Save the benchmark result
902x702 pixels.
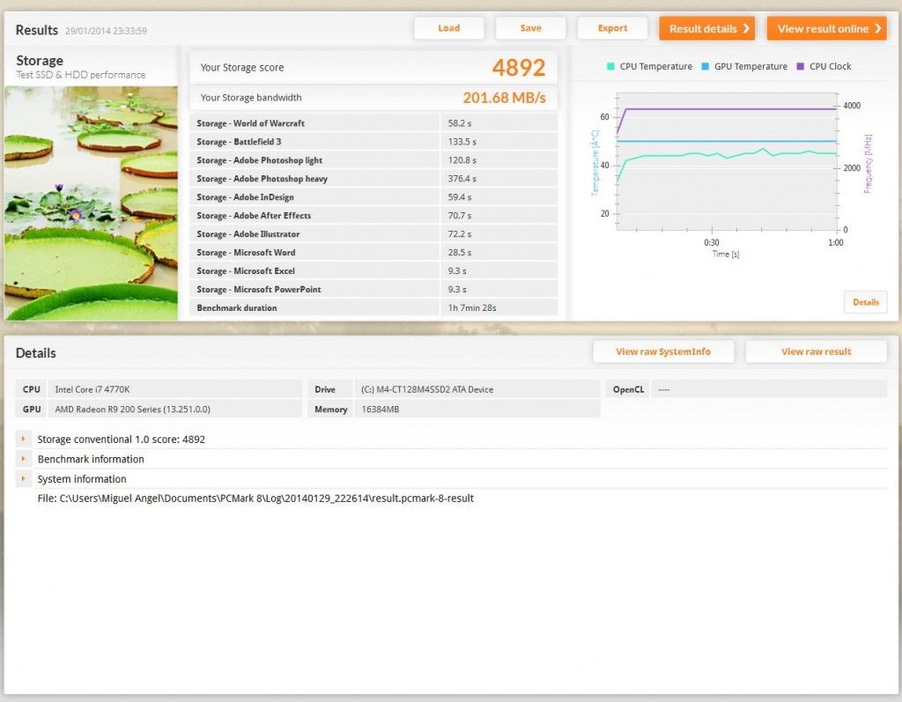tap(530, 28)
